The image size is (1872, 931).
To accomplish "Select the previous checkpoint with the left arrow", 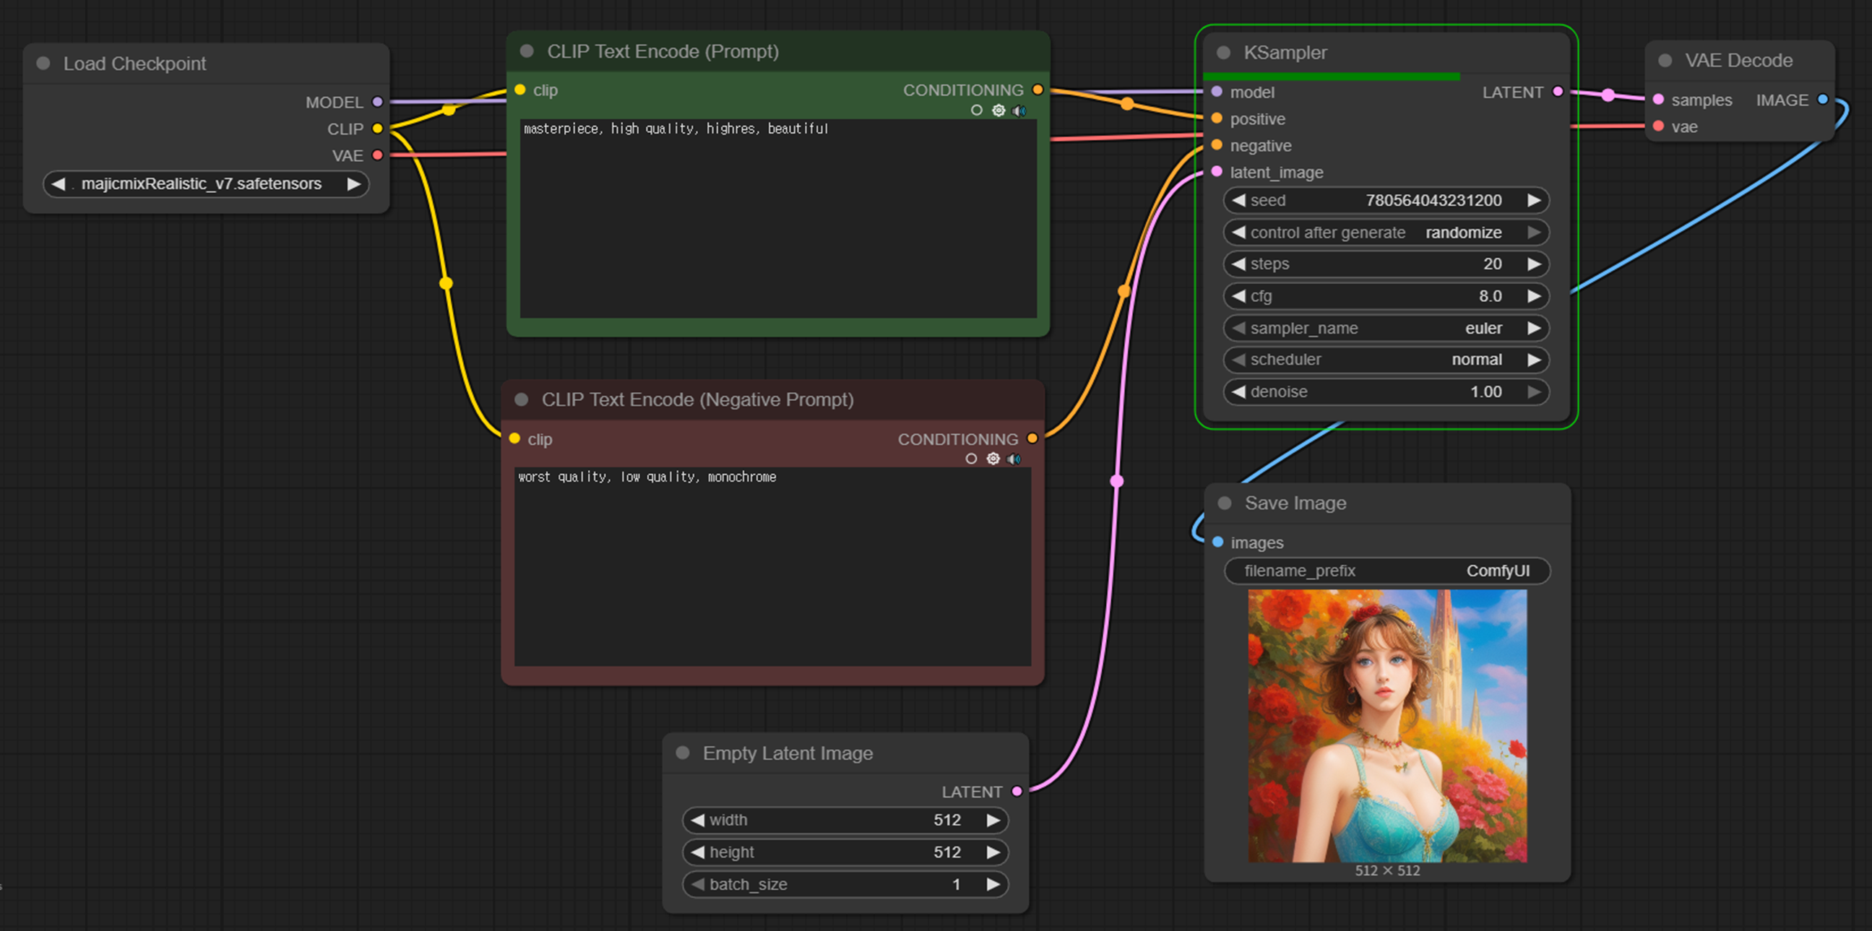I will [x=58, y=183].
